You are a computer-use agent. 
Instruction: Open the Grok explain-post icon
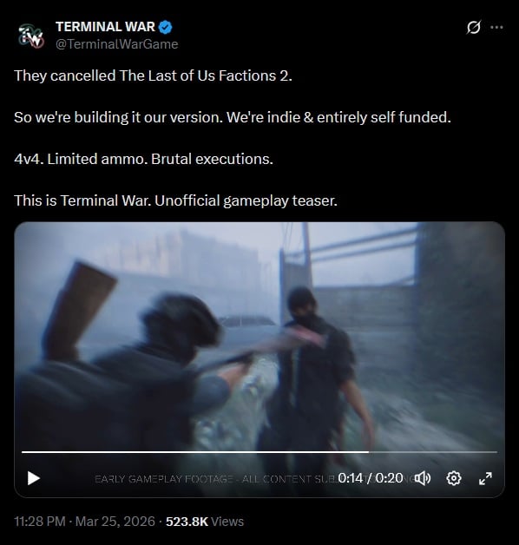point(474,27)
